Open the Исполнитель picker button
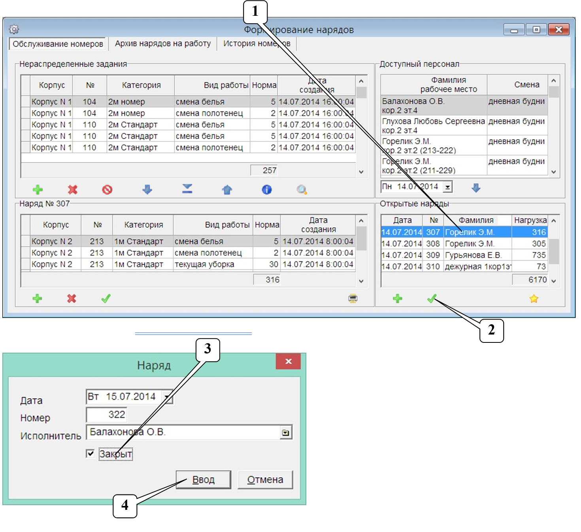Image resolution: width=581 pixels, height=532 pixels. pyautogui.click(x=285, y=433)
